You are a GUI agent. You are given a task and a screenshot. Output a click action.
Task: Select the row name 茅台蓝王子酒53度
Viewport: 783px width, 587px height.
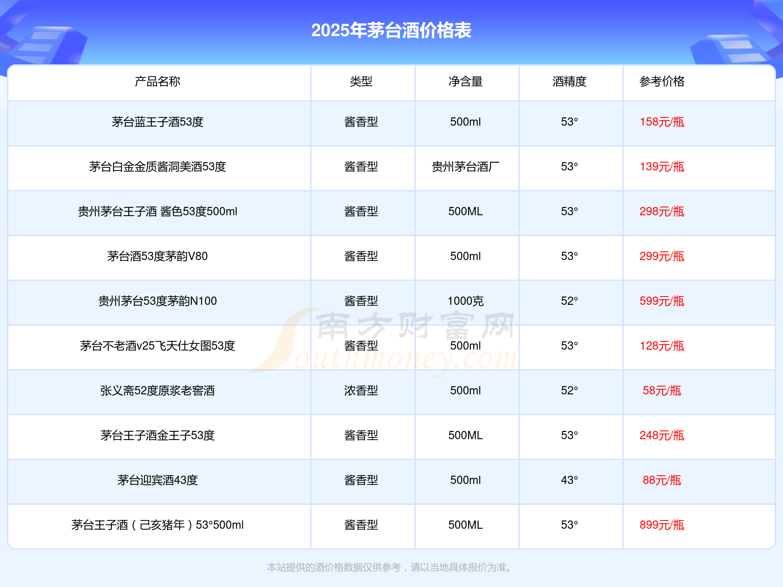click(157, 122)
